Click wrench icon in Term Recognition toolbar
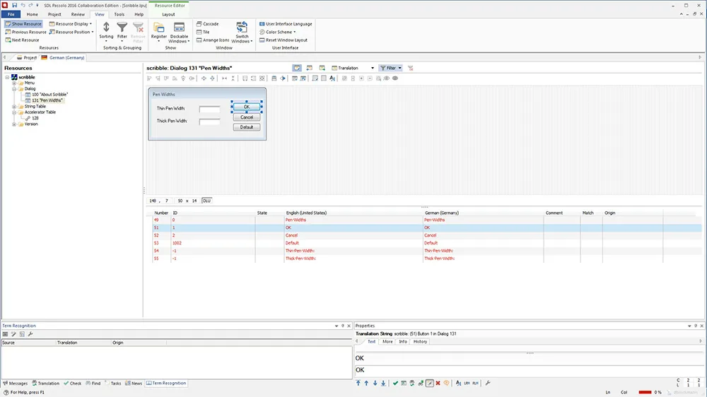Image resolution: width=707 pixels, height=397 pixels. pos(30,334)
